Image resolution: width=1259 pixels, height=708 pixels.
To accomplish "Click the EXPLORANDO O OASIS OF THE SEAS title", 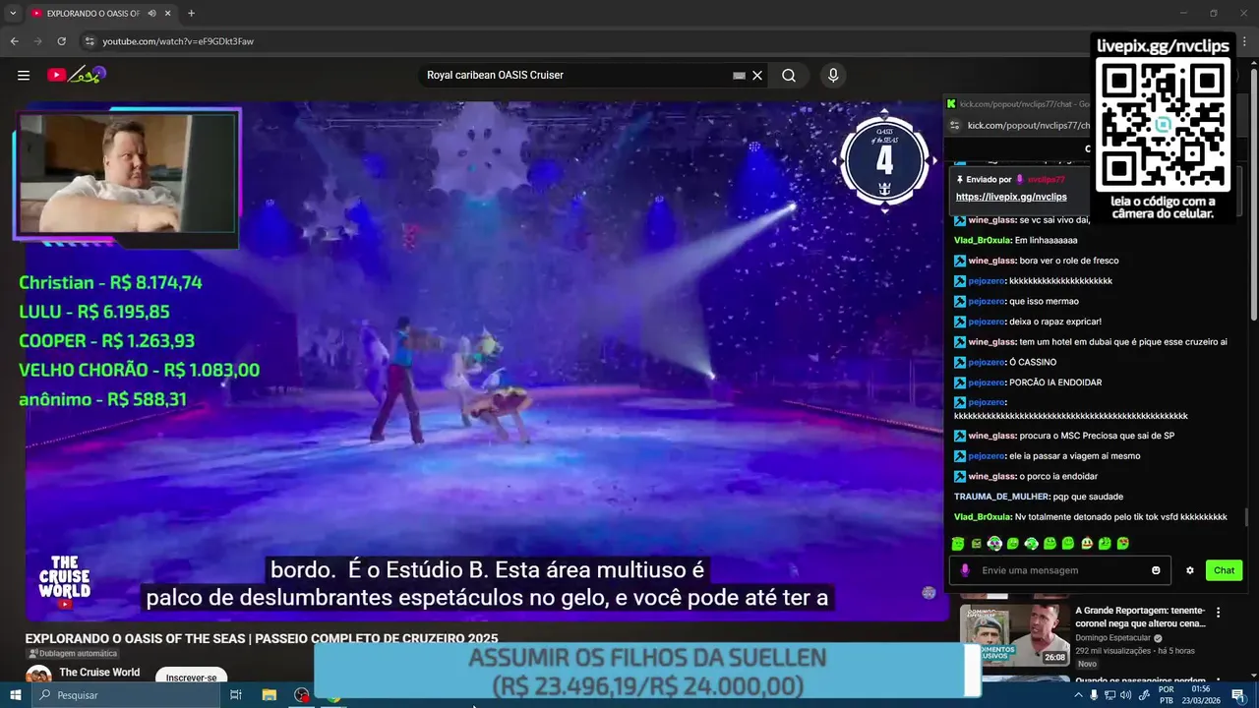I will pyautogui.click(x=262, y=638).
